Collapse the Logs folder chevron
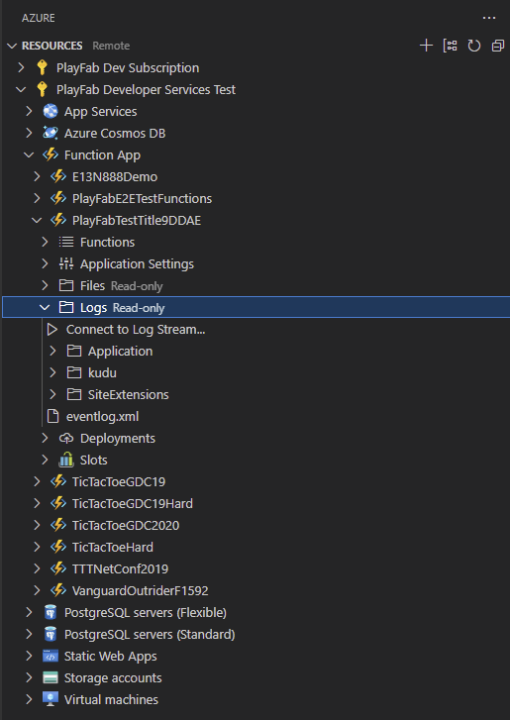510x720 pixels. [45, 307]
